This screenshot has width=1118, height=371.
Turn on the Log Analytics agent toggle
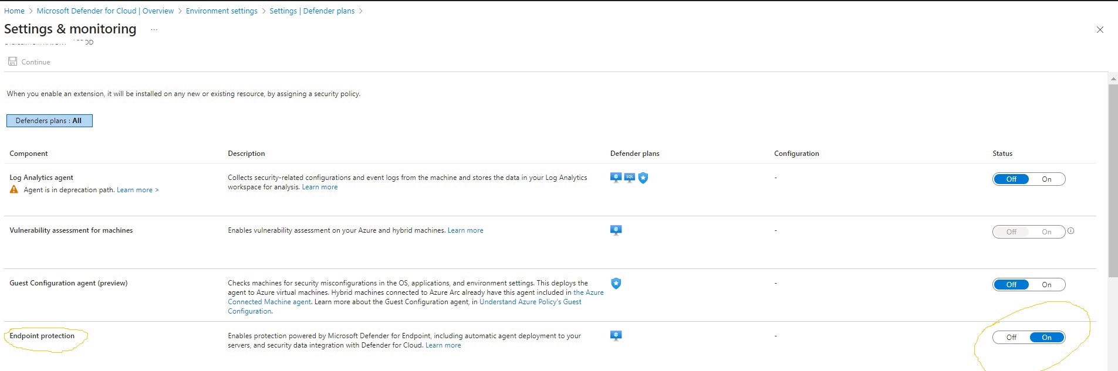(x=1046, y=179)
